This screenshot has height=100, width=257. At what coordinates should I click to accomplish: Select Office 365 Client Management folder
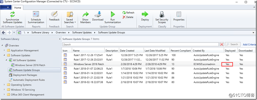click(28, 95)
